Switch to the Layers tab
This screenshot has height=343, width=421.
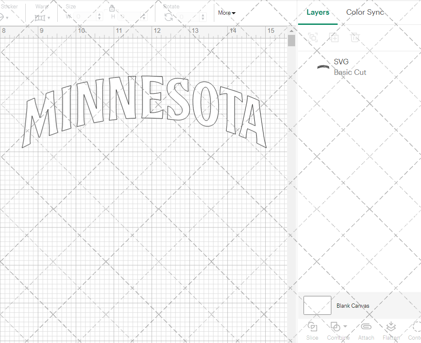tap(318, 12)
